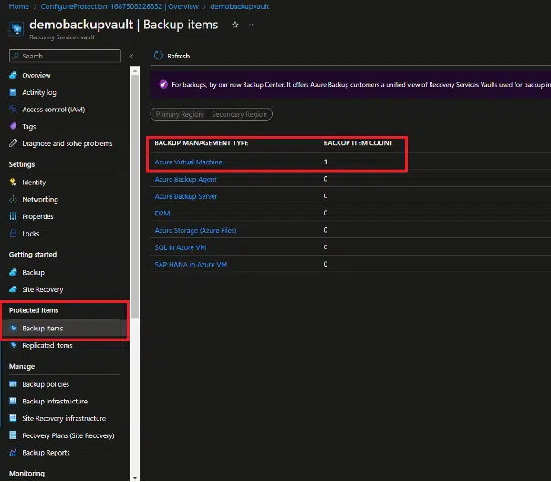This screenshot has width=551, height=482.
Task: Click the BACKUP ITEM COUNT column header
Action: pos(359,143)
